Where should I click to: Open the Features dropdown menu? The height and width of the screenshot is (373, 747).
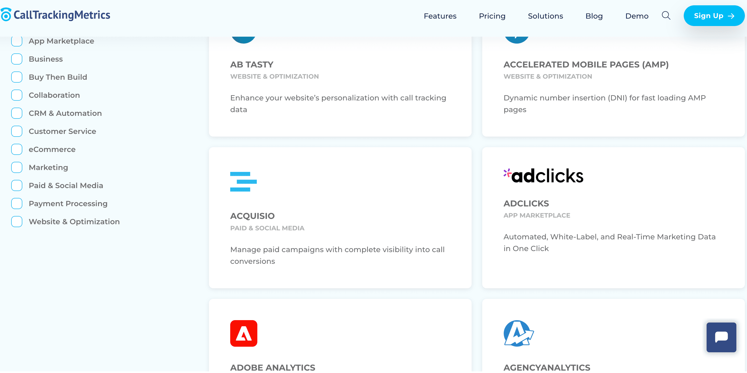click(440, 16)
